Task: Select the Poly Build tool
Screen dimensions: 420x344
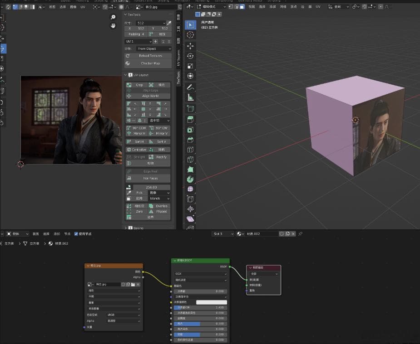Action: point(190,169)
